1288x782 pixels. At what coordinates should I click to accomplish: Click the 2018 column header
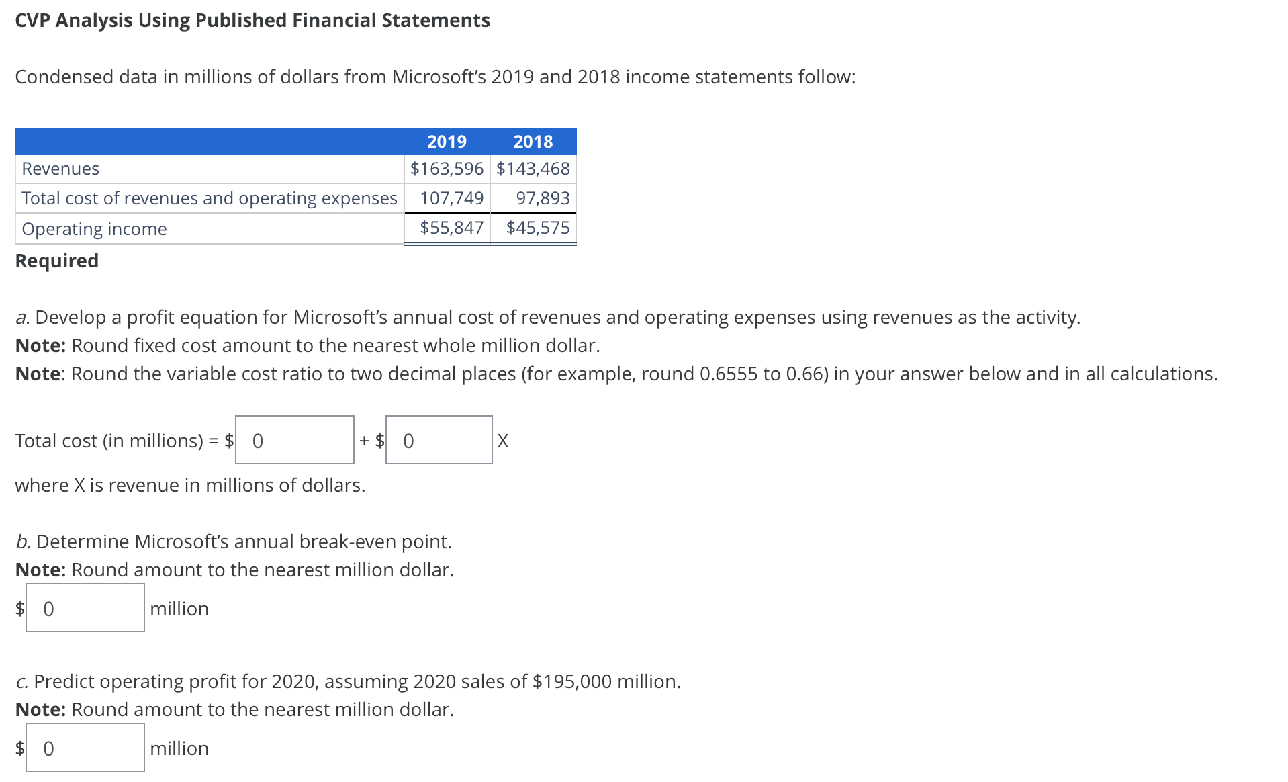(x=533, y=141)
